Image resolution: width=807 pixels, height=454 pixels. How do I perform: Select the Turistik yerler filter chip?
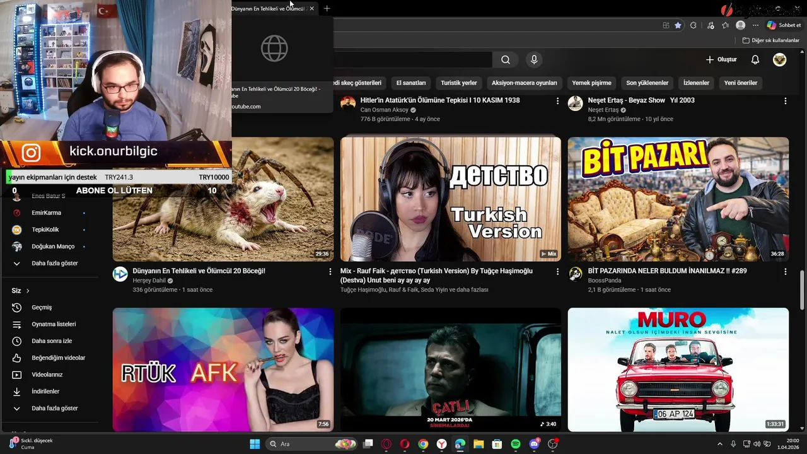coord(459,83)
